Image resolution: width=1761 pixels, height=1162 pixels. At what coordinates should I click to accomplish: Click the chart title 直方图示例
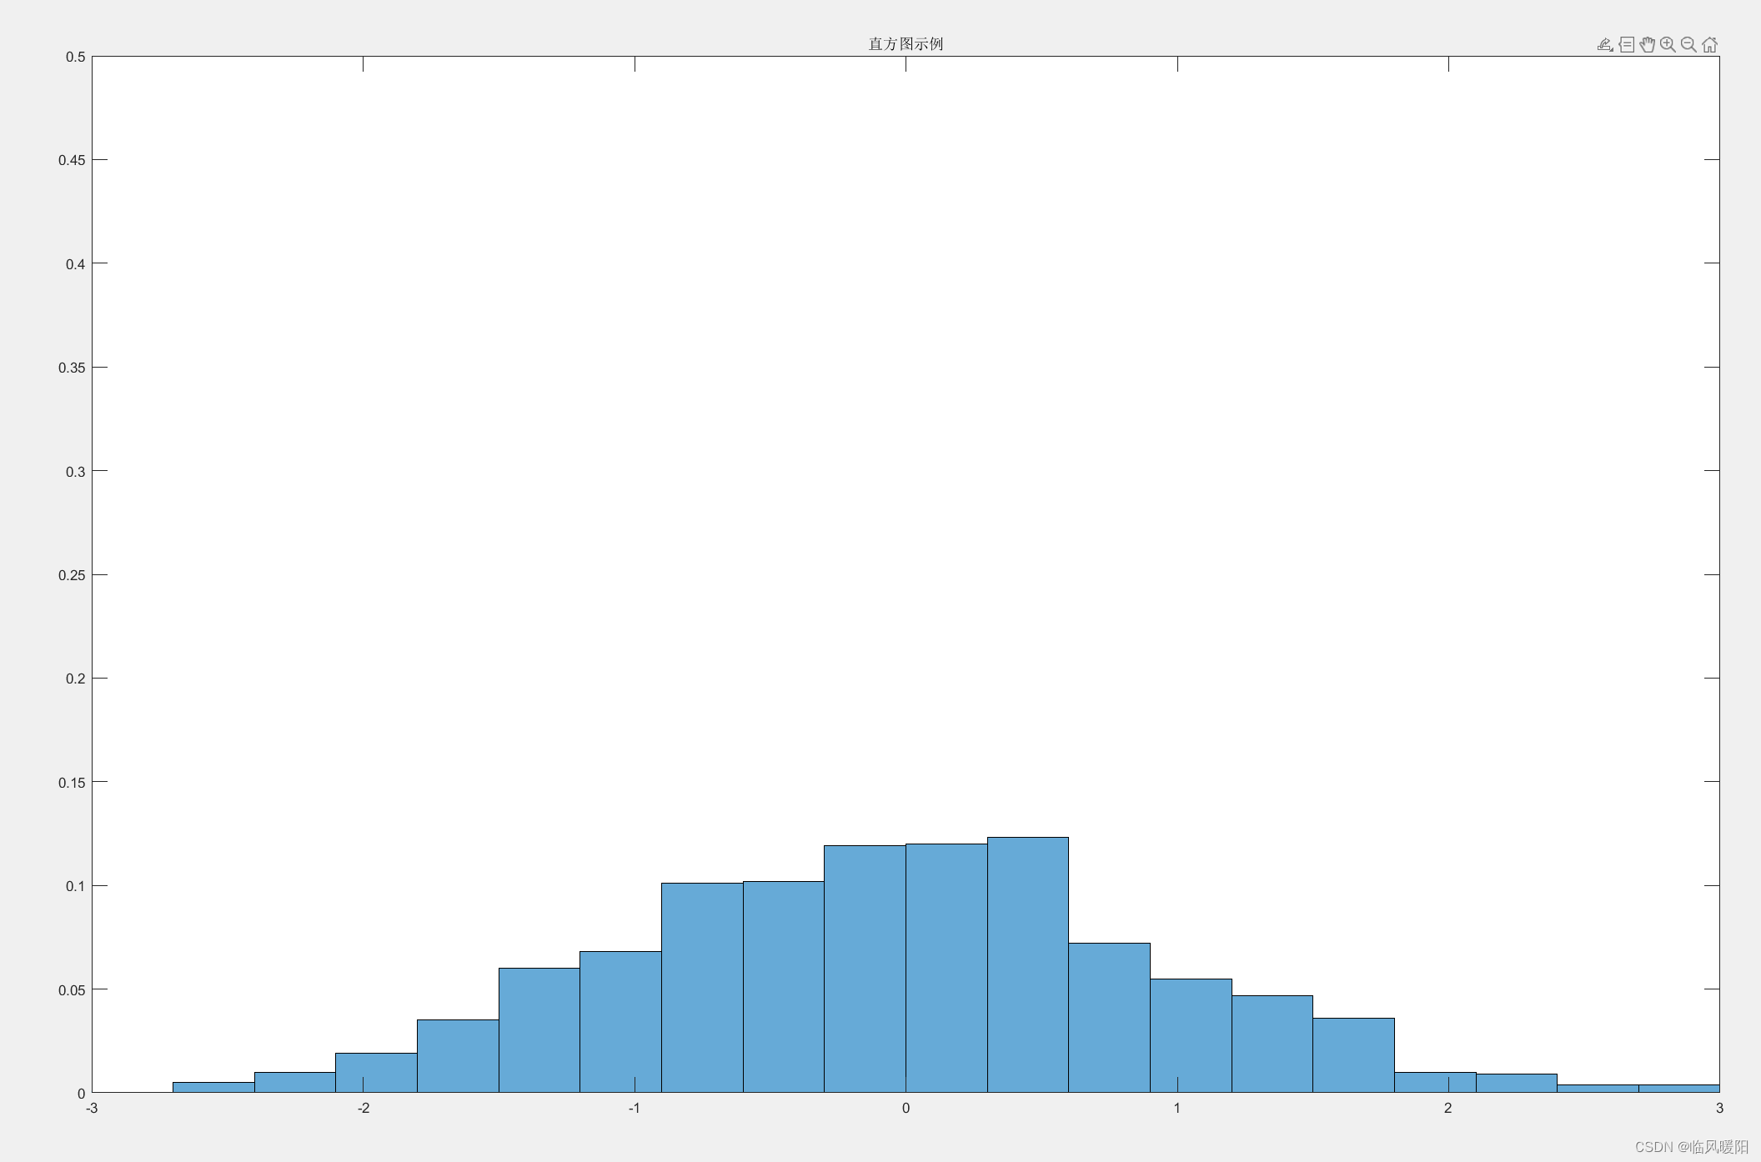[x=906, y=44]
